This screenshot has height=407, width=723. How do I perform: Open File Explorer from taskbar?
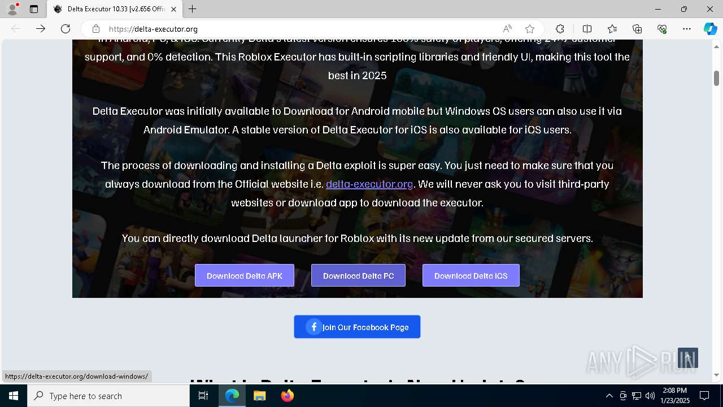259,396
